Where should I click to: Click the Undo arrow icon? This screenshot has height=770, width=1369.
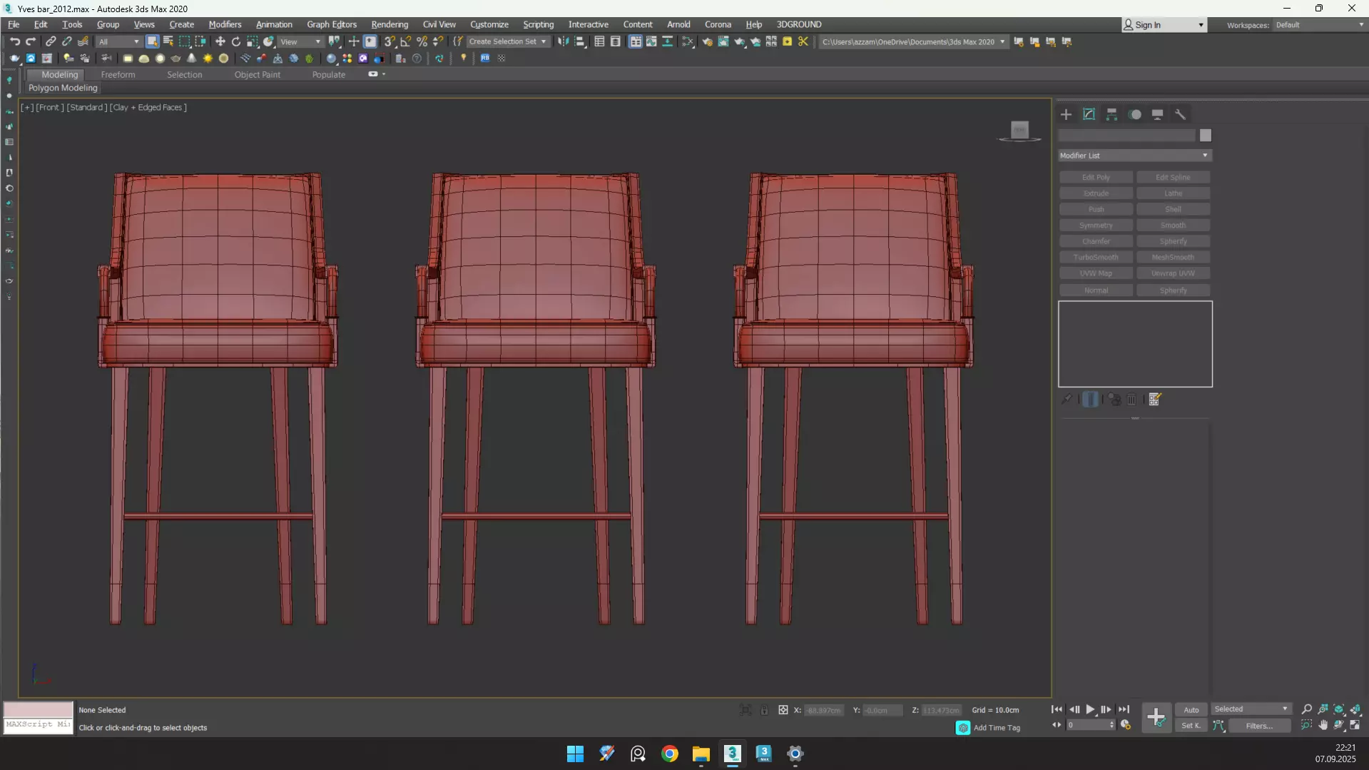click(x=15, y=41)
